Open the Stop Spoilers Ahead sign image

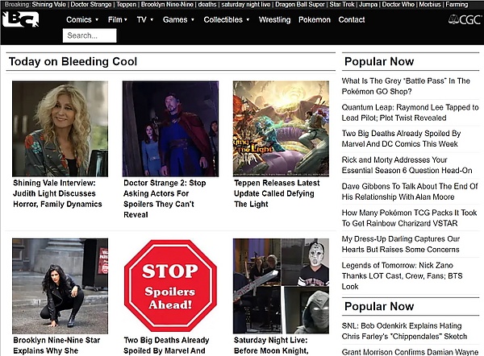170,286
